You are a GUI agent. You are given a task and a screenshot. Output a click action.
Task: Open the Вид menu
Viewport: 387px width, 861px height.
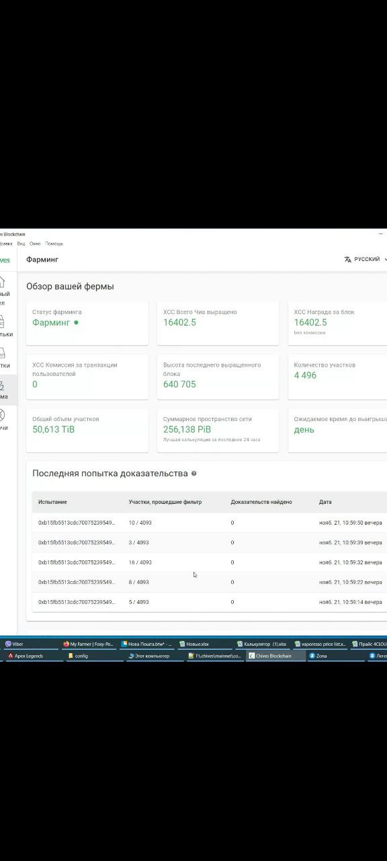point(21,244)
